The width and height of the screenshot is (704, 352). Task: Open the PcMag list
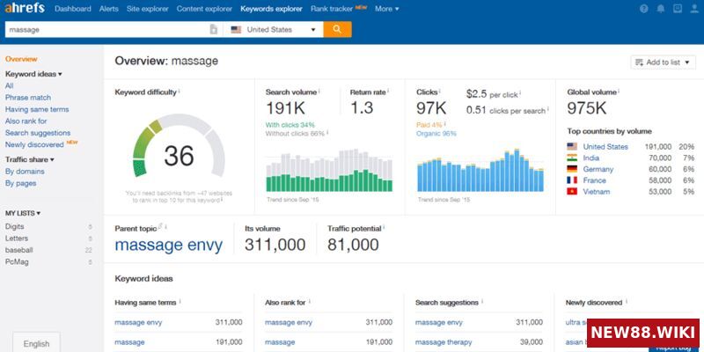point(17,261)
